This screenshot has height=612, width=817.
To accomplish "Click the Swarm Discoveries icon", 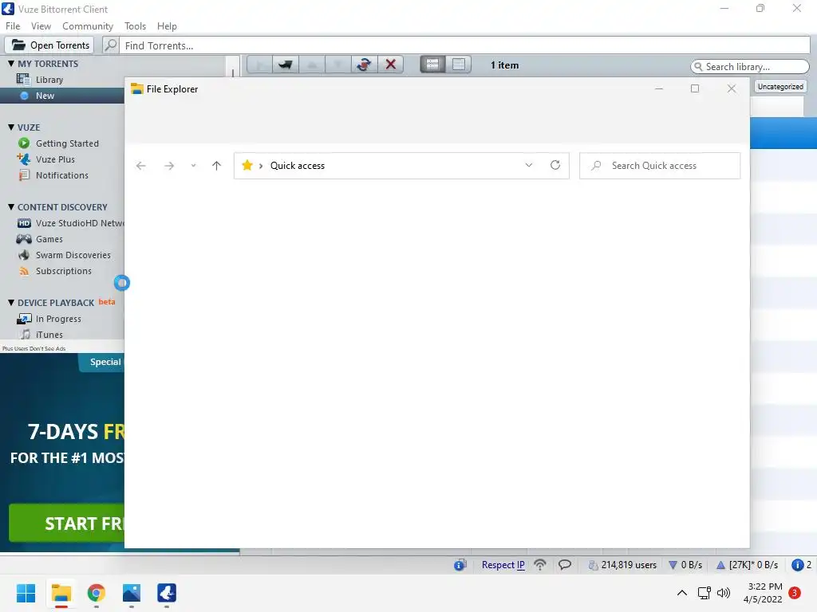I will (24, 255).
